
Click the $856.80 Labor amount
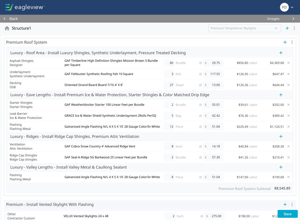coord(242,63)
